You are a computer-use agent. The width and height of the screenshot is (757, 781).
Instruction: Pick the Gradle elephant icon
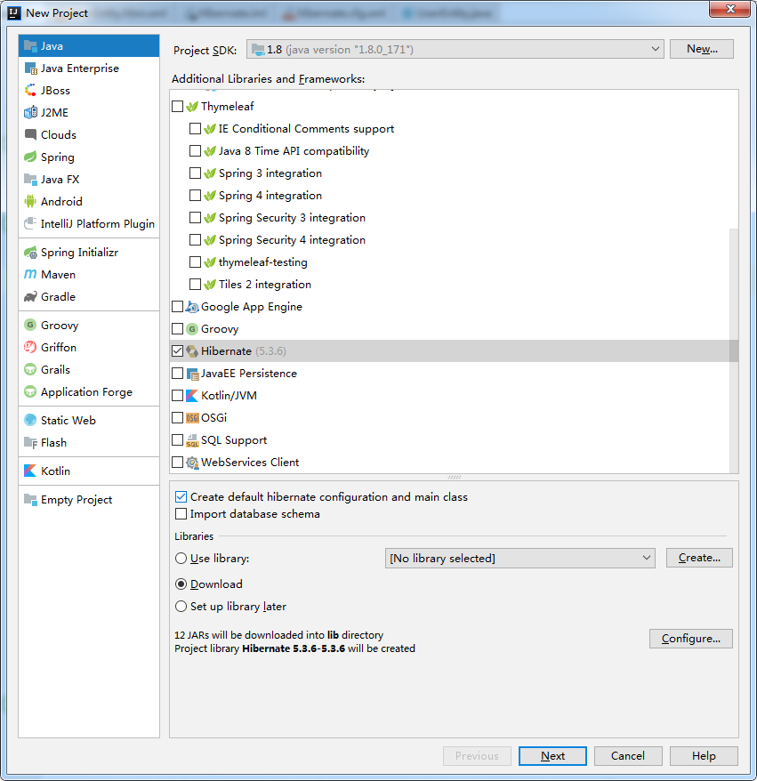pyautogui.click(x=30, y=297)
